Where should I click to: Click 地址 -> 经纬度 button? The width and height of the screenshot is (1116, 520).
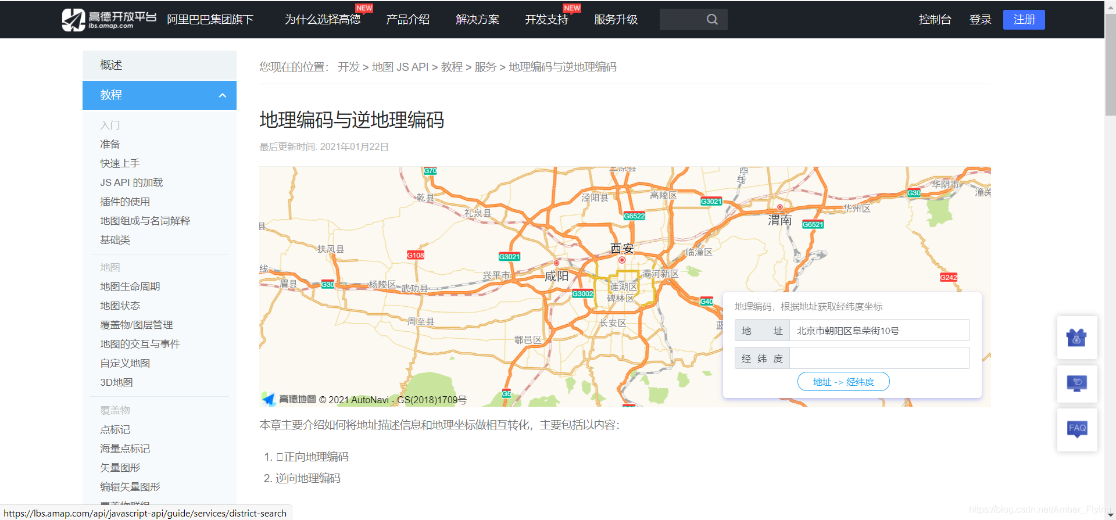click(x=843, y=382)
